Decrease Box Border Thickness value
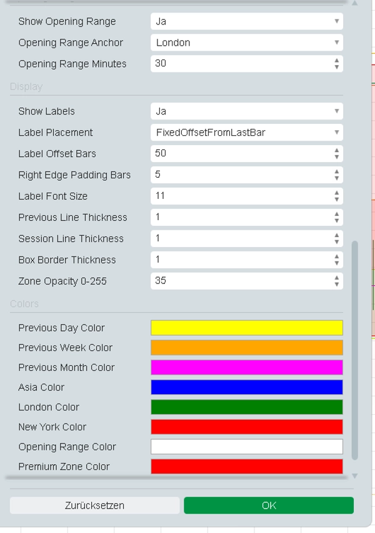The image size is (375, 533). [x=337, y=263]
